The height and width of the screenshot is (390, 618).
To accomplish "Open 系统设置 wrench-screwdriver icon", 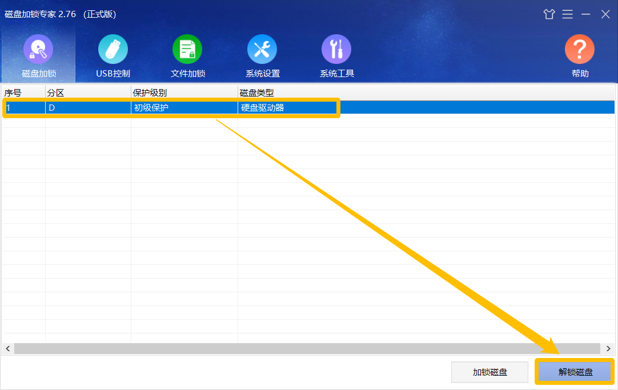I will coord(262,49).
